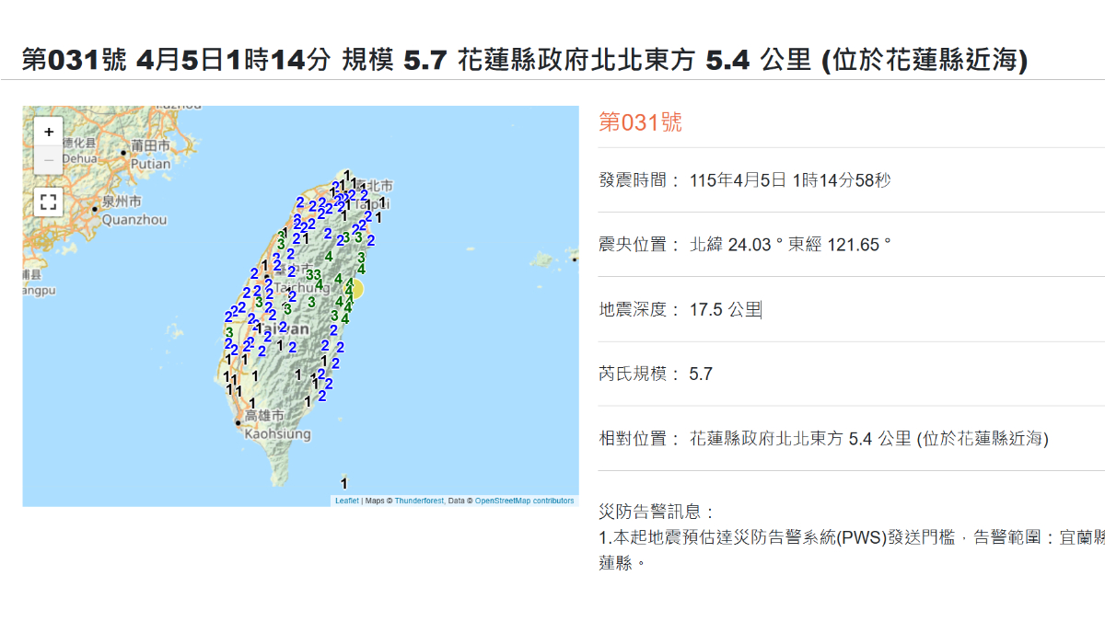The height and width of the screenshot is (622, 1105).
Task: Click the page title starting with 第031號 4月5日
Action: pyautogui.click(x=525, y=60)
